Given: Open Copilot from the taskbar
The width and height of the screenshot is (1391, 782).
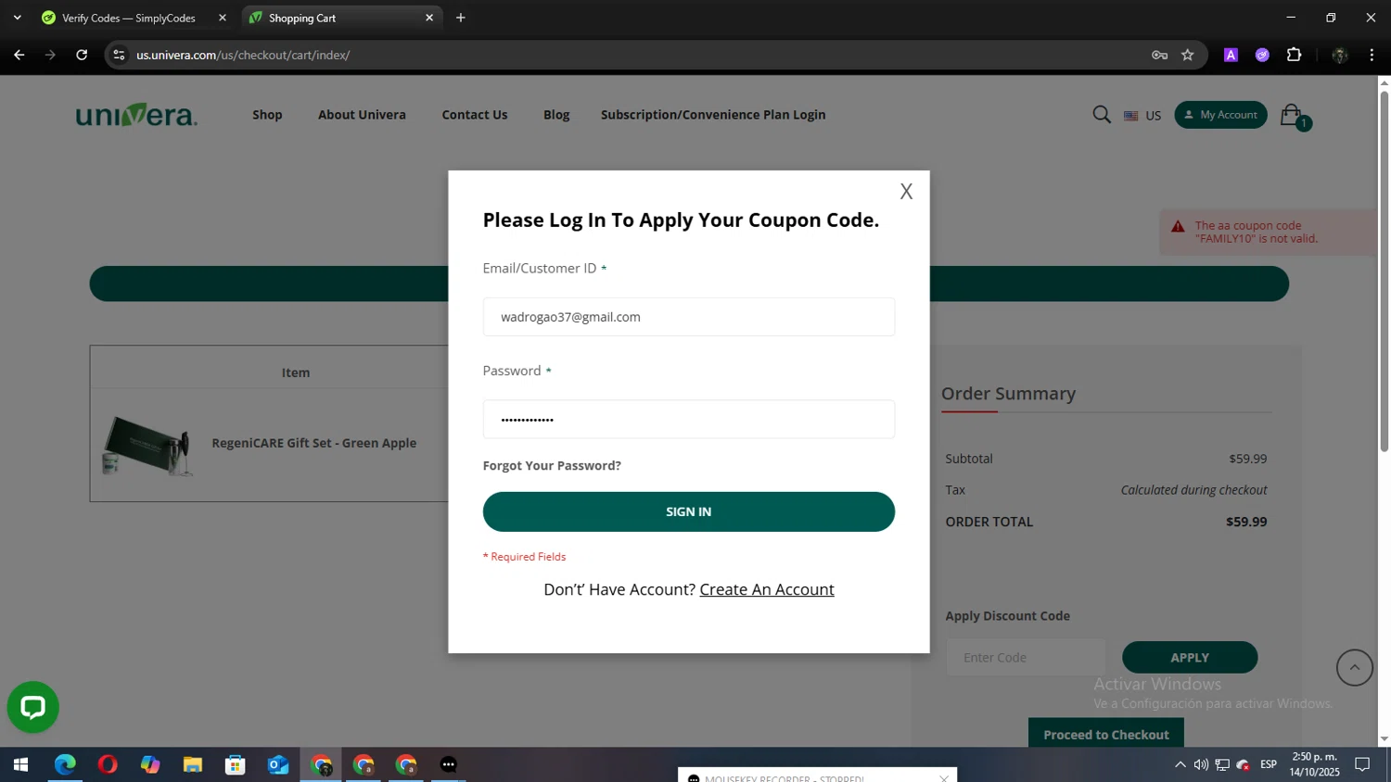Looking at the screenshot, I should 150,764.
